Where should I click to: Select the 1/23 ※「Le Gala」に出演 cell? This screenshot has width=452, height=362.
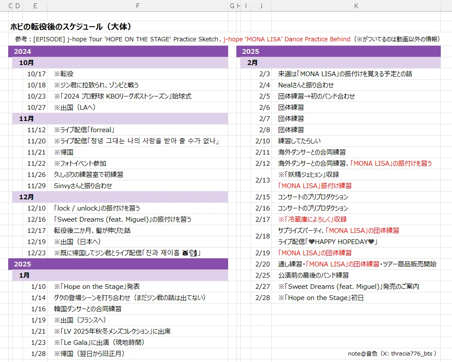pyautogui.click(x=138, y=343)
